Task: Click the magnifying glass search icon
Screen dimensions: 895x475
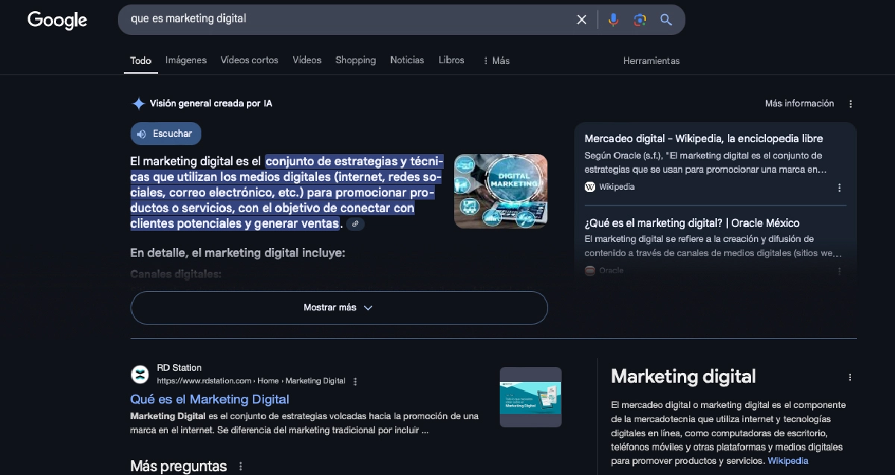Action: point(666,20)
